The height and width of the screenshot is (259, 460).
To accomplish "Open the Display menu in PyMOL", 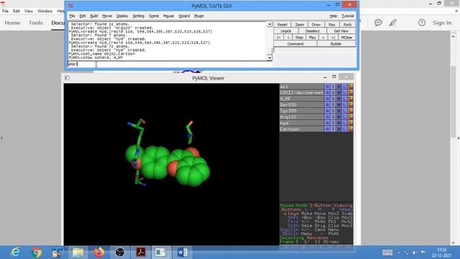I will tap(122, 16).
